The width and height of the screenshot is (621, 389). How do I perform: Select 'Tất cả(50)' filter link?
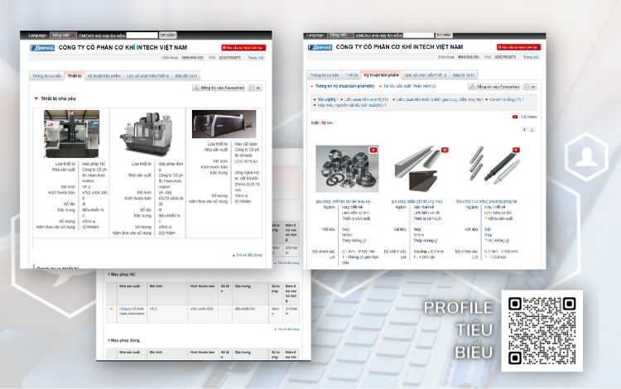click(x=327, y=99)
